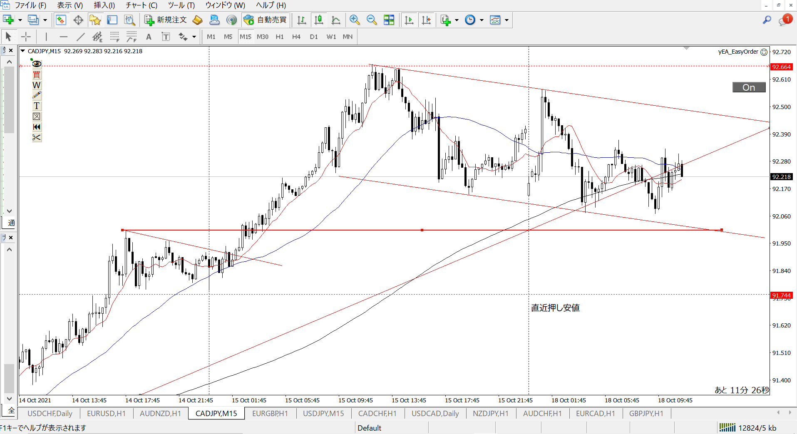Open the 挿入(I) menu
The image size is (797, 434).
pyautogui.click(x=104, y=5)
